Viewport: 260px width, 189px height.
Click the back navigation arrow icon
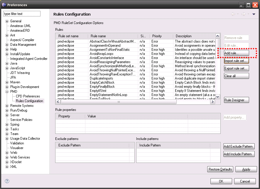click(x=233, y=14)
